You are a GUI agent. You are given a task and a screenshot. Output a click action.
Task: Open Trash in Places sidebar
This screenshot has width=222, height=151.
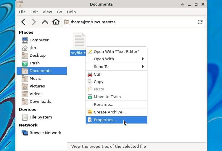point(42,63)
